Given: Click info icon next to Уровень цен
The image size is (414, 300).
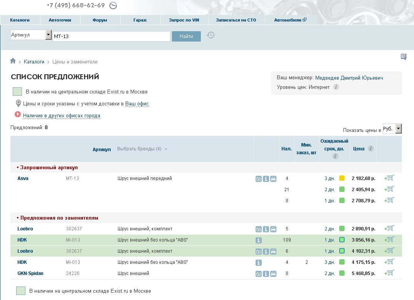Looking at the screenshot, I should click(x=336, y=87).
